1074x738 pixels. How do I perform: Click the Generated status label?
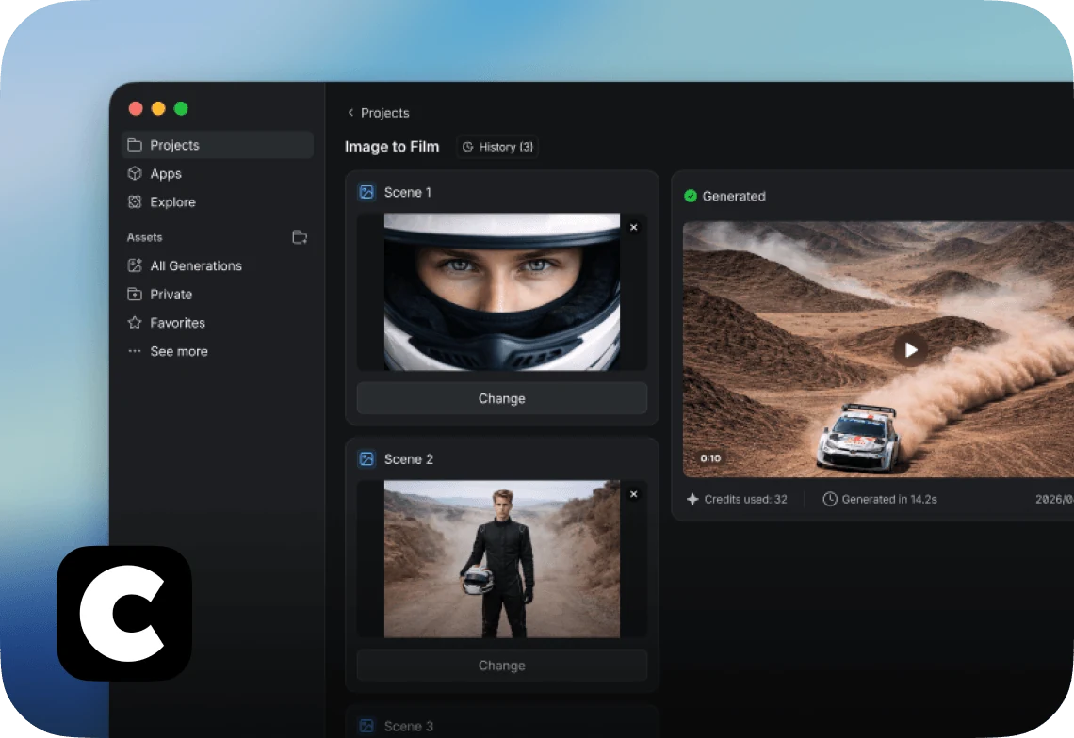(x=734, y=196)
